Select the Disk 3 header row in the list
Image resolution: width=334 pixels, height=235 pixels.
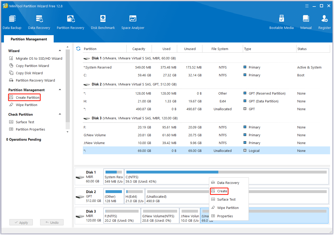click(x=206, y=118)
